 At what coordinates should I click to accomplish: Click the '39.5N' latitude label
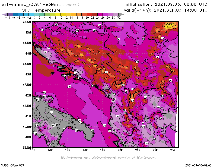point(27,148)
